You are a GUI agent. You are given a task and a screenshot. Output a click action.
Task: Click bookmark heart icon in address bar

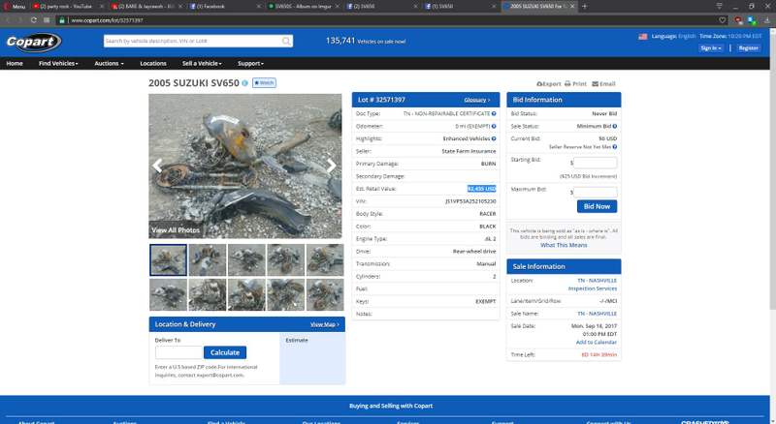723,20
